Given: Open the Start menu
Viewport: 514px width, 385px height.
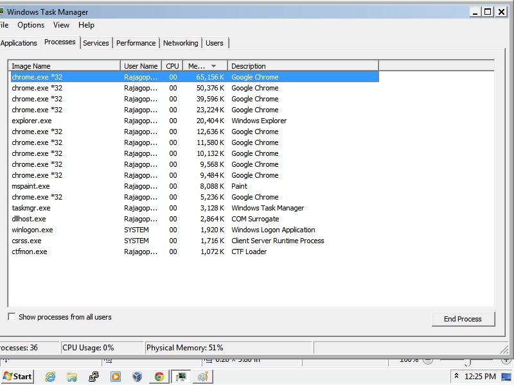Looking at the screenshot, I should point(18,377).
